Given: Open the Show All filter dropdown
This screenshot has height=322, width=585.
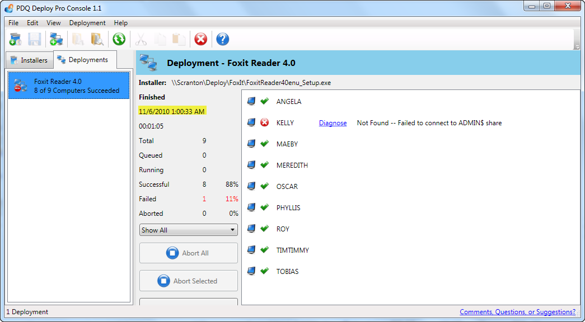Looking at the screenshot, I should 189,230.
